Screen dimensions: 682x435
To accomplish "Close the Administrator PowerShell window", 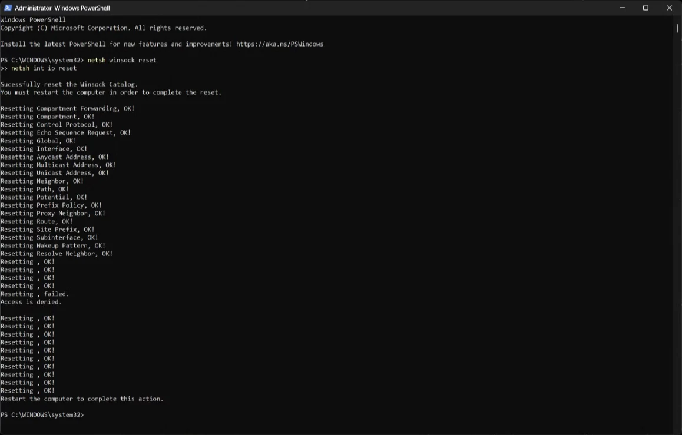I will (x=670, y=8).
